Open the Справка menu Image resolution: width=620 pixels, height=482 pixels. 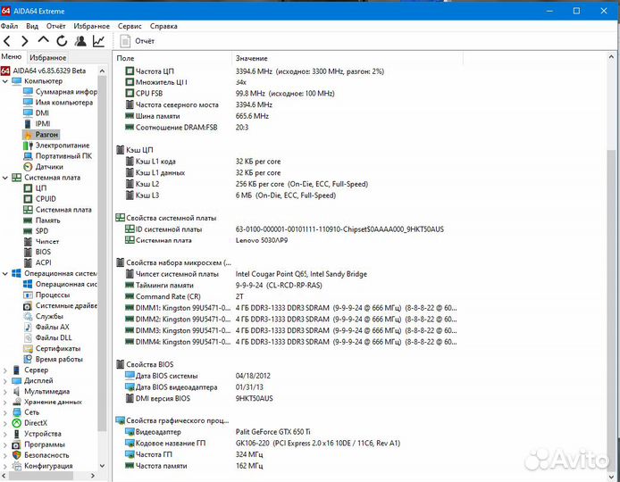[163, 26]
